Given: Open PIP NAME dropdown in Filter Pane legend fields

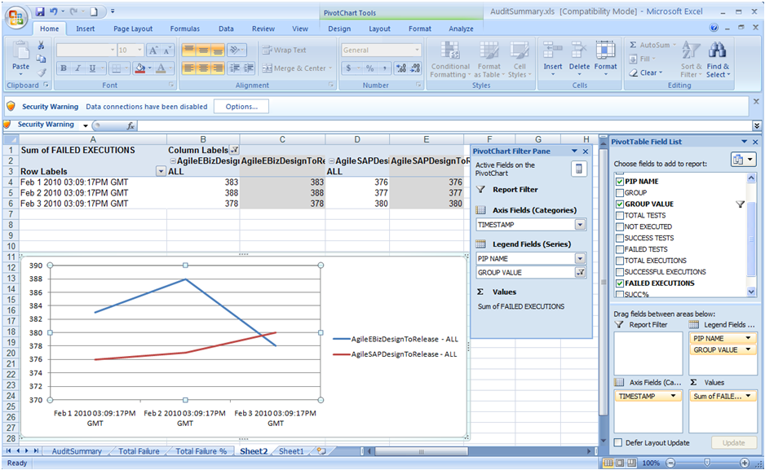Looking at the screenshot, I should click(x=580, y=258).
